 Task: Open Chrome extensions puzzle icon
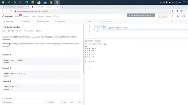tap(177, 11)
